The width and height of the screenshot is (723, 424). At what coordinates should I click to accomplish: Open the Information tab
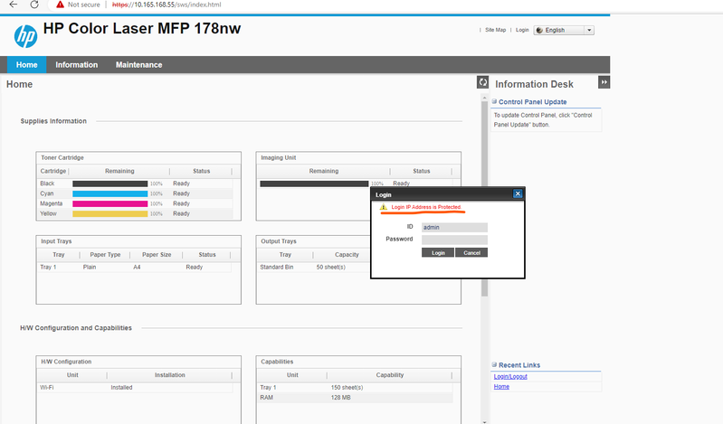[x=77, y=64]
